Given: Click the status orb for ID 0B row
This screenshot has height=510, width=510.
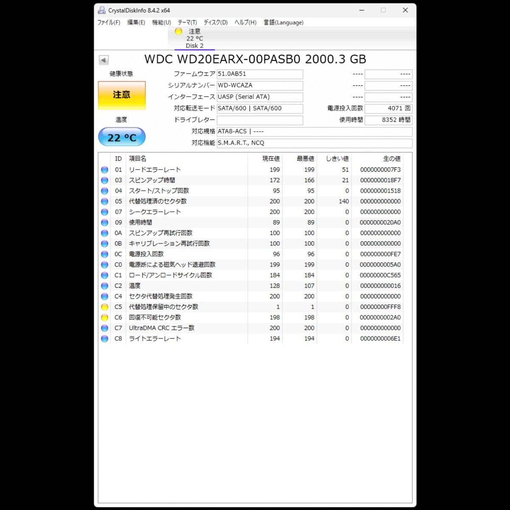Looking at the screenshot, I should point(105,244).
